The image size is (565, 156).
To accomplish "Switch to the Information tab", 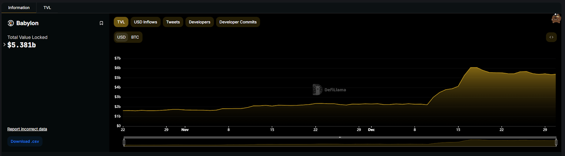I will tap(19, 8).
